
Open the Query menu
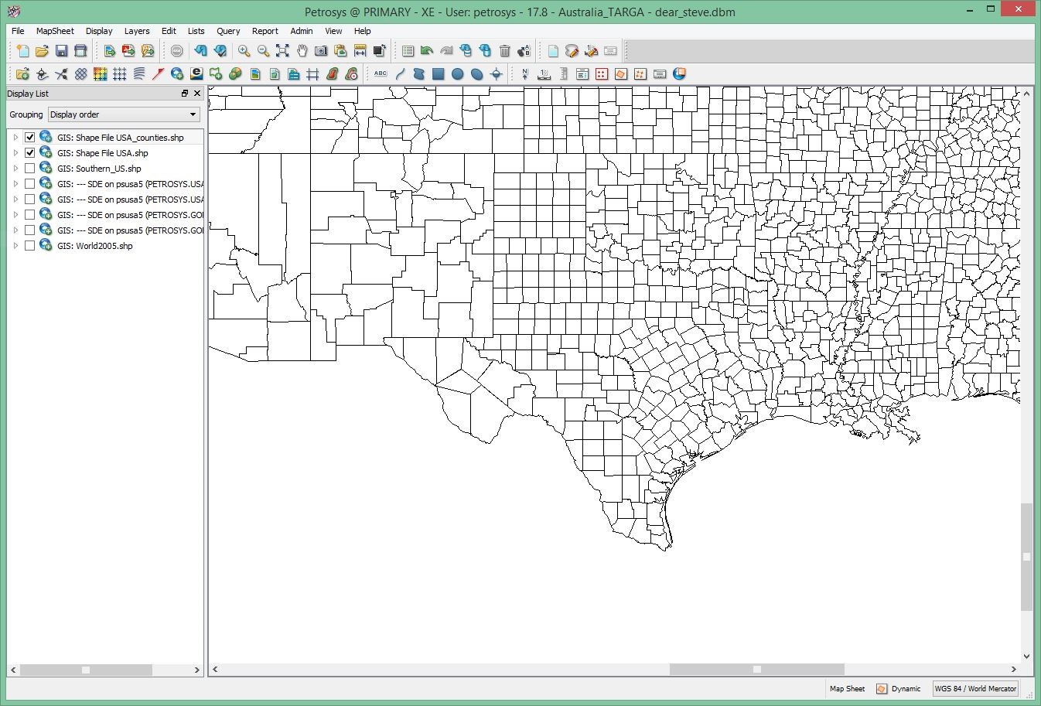pyautogui.click(x=227, y=31)
